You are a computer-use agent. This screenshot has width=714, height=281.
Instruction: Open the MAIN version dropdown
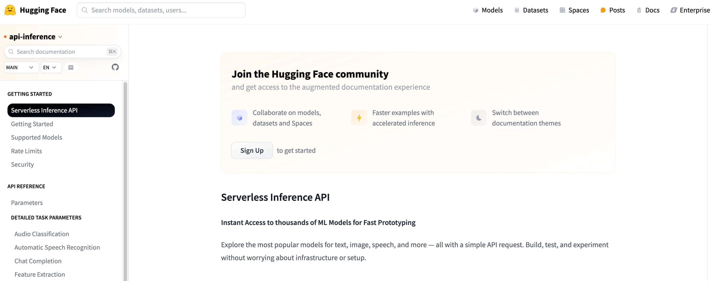(21, 67)
